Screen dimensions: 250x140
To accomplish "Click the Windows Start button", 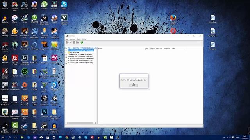I will pyautogui.click(x=3, y=137).
